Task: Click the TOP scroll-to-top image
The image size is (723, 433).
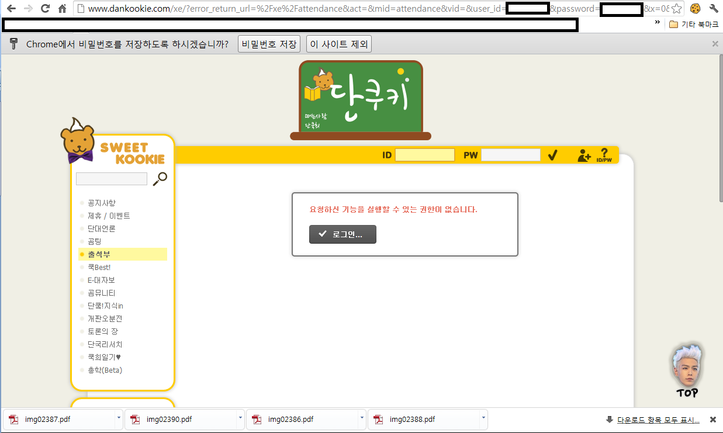Action: [687, 372]
